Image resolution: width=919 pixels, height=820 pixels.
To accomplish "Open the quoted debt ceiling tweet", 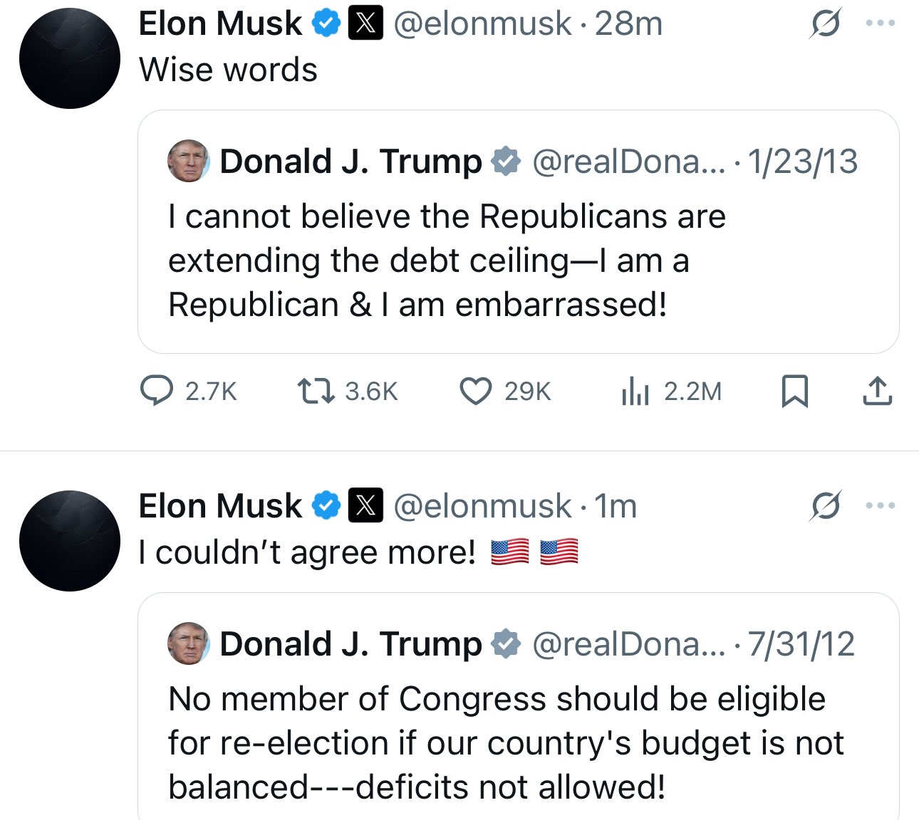I will point(518,261).
